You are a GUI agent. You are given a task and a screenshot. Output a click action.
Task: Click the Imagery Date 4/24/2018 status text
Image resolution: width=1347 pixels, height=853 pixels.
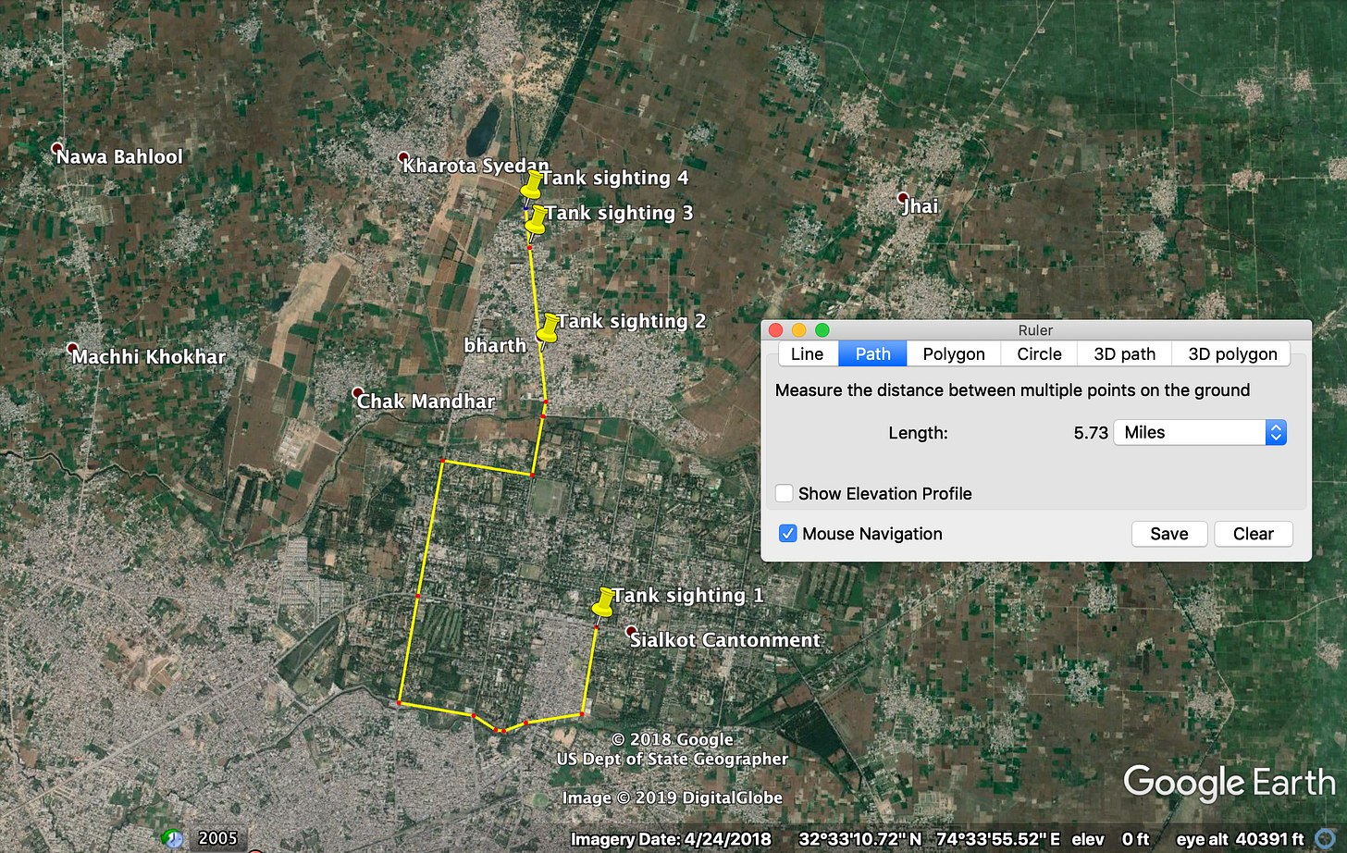[x=671, y=839]
